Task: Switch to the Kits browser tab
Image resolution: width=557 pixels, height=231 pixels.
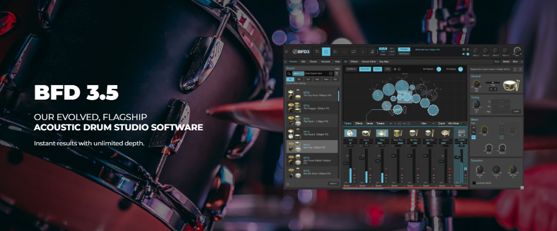Action: [304, 61]
